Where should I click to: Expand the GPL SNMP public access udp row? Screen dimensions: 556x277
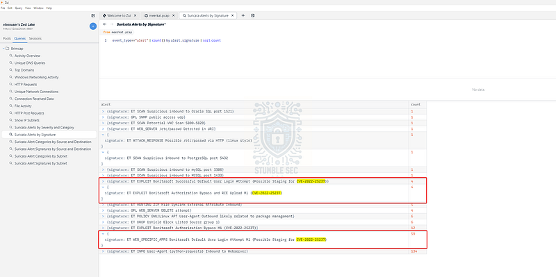(103, 117)
